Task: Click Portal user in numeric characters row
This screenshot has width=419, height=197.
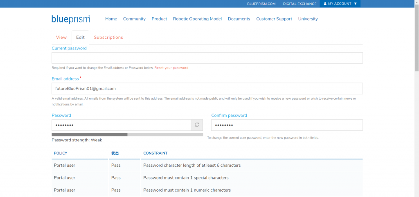Action: [64, 190]
